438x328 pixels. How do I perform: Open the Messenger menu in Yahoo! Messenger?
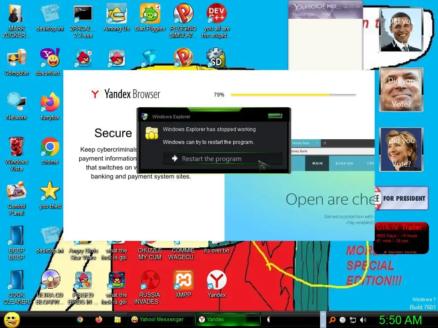(304, 14)
